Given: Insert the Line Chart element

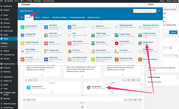Looking at the screenshot, I should [x=125, y=51].
